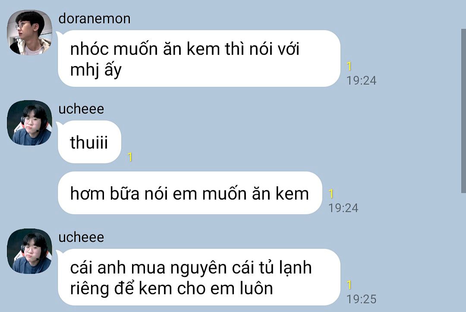This screenshot has width=466, height=312.
Task: Tap the first ucheee username label
Action: [81, 109]
